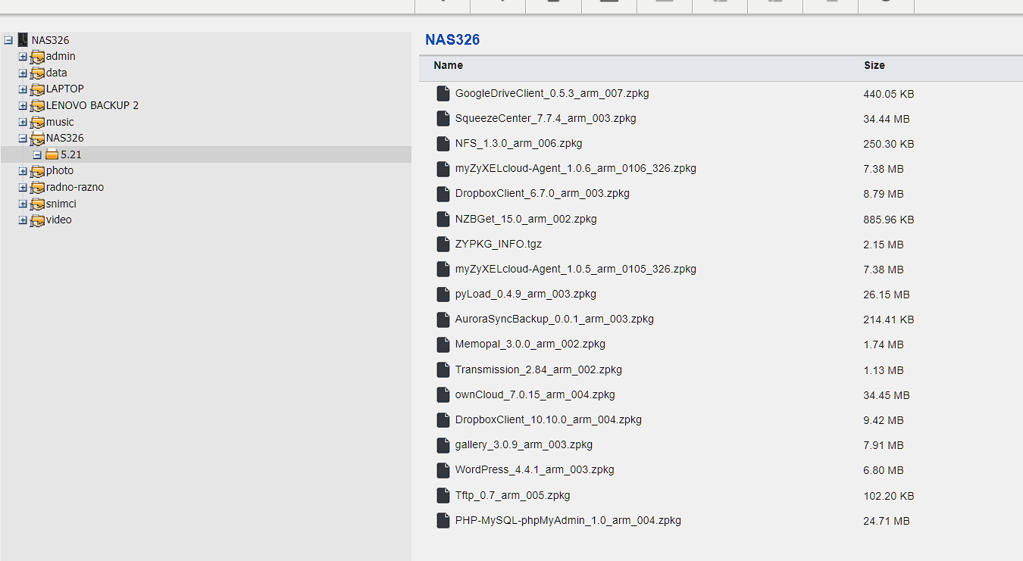The width and height of the screenshot is (1023, 561).
Task: Click the file name Tftp_0.7_arm_005.zpkg
Action: [x=513, y=495]
